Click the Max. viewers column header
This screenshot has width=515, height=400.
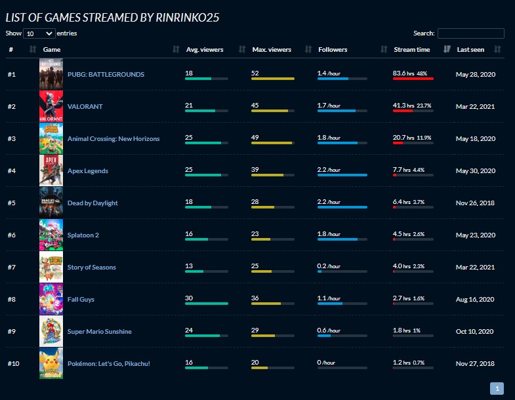(272, 49)
